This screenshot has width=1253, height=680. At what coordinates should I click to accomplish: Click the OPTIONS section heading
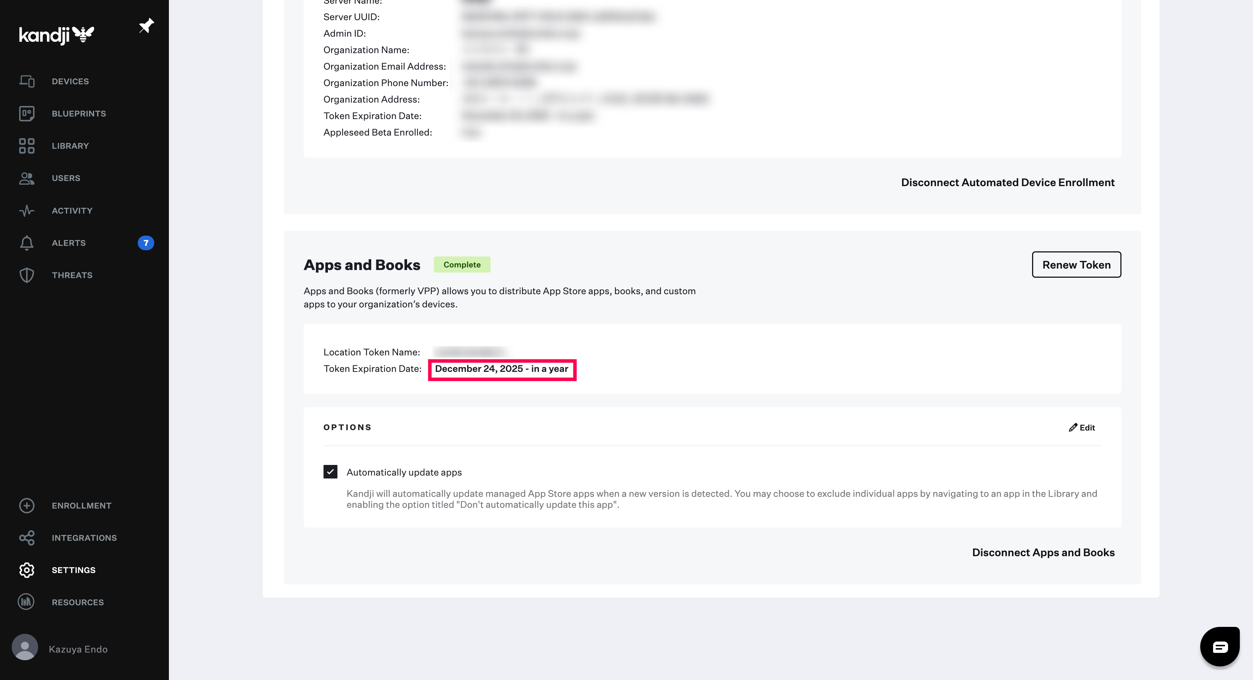pyautogui.click(x=347, y=427)
